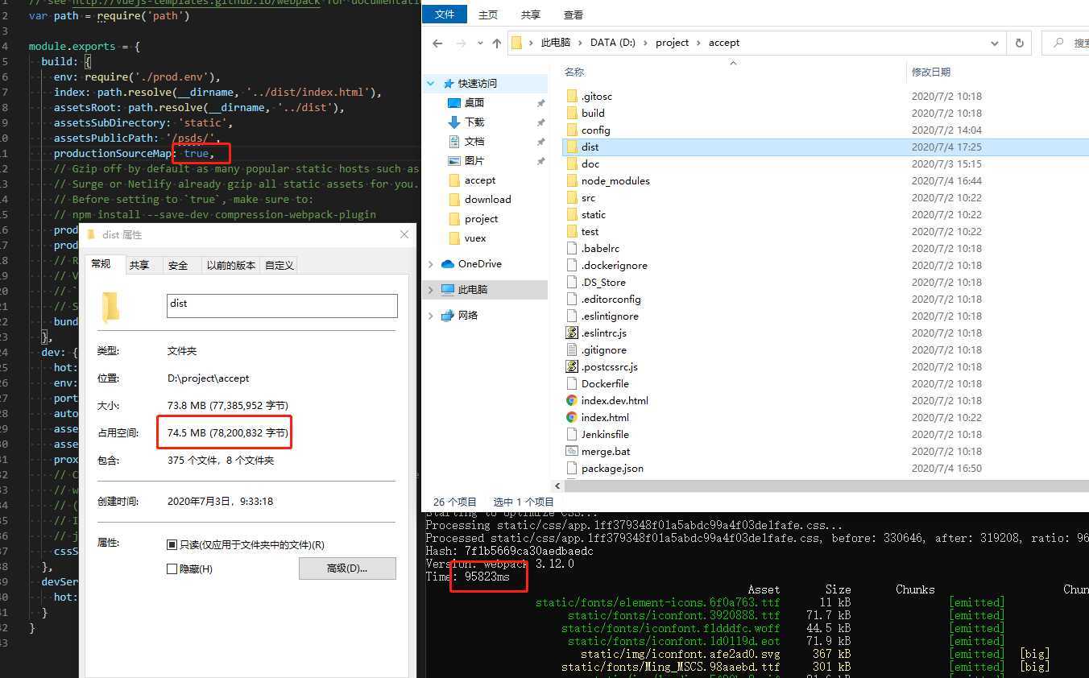This screenshot has width=1089, height=678.
Task: Click the Dockerfile file icon
Action: click(572, 383)
